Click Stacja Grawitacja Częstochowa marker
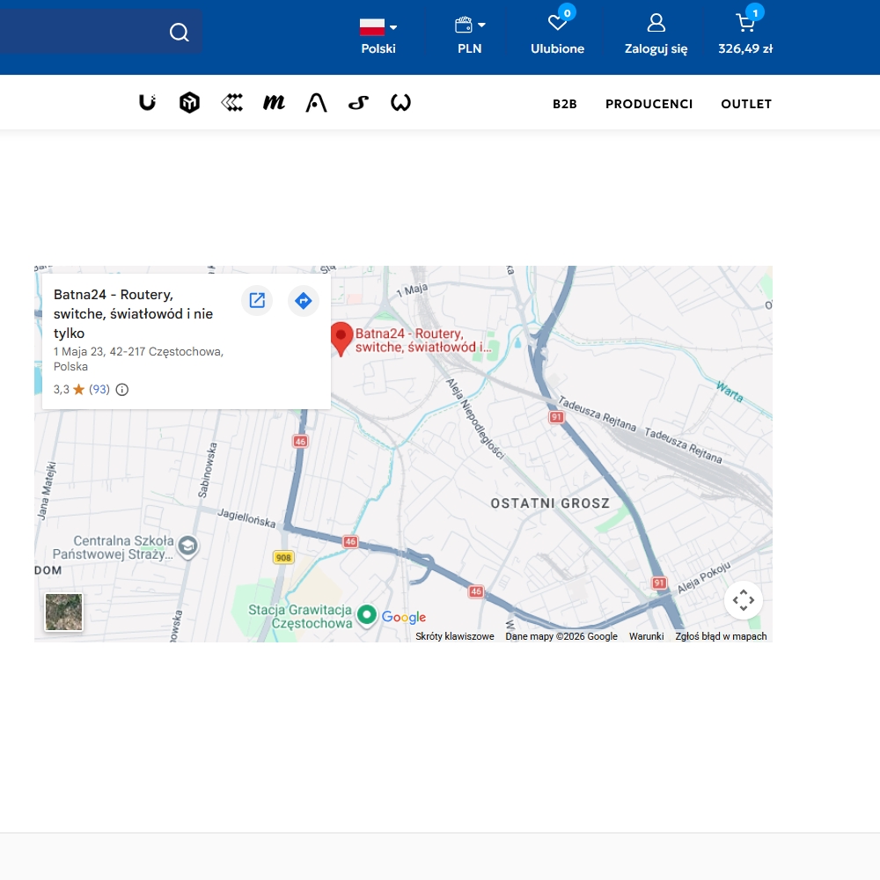 coord(366,615)
